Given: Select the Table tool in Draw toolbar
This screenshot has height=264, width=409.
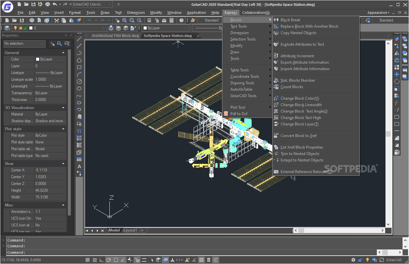Looking at the screenshot, I should click(x=79, y=159).
